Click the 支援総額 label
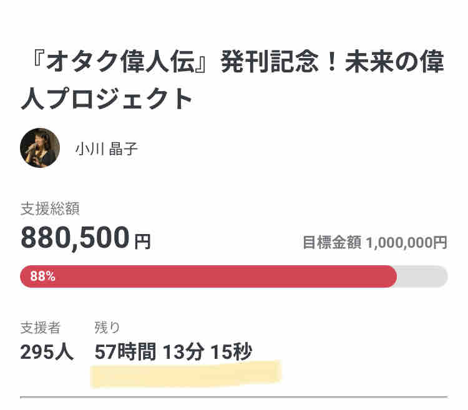468x410 pixels. point(50,209)
